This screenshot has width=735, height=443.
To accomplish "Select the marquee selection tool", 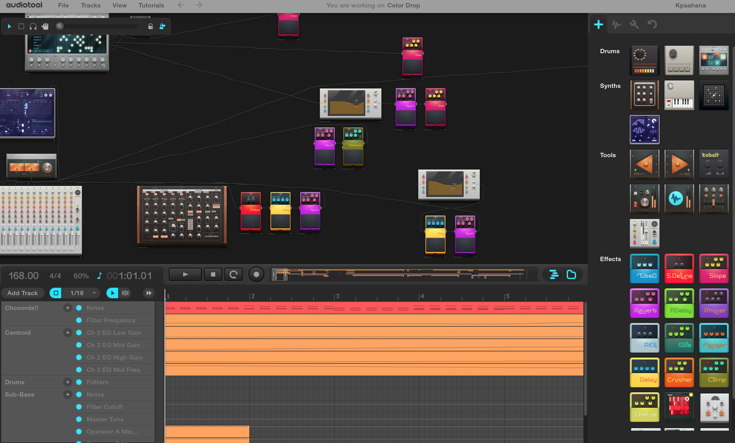I will pos(21,27).
